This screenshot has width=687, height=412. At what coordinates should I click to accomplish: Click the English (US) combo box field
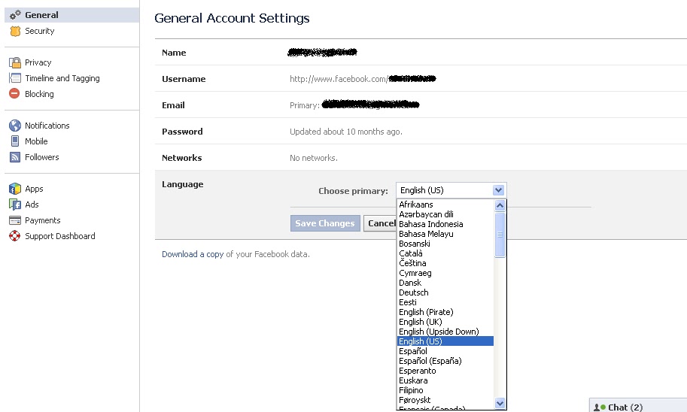tap(451, 190)
